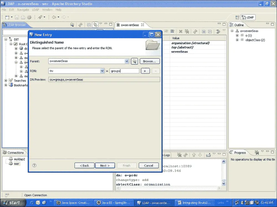
Task: Click the up arrow icon in Logs panel
Action: tap(194, 155)
